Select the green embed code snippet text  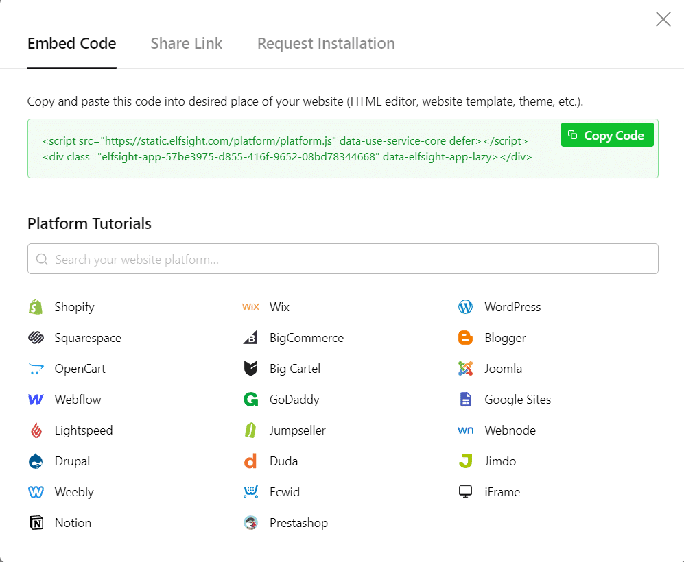pyautogui.click(x=287, y=149)
